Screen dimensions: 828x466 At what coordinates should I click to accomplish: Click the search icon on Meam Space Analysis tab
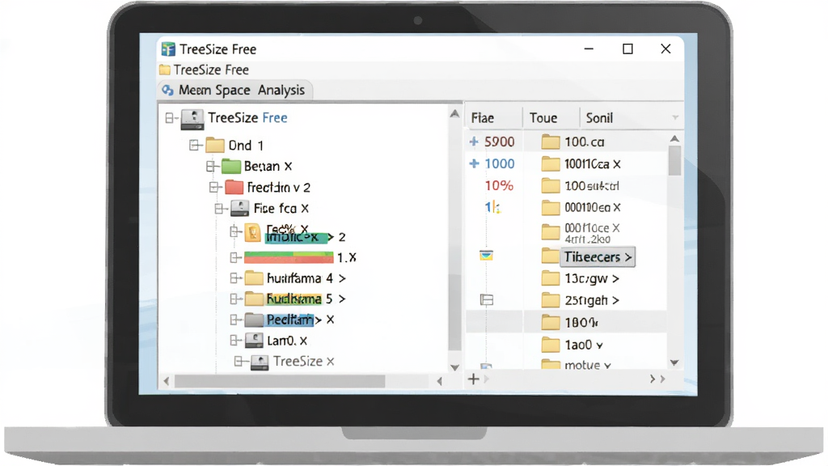tap(167, 91)
